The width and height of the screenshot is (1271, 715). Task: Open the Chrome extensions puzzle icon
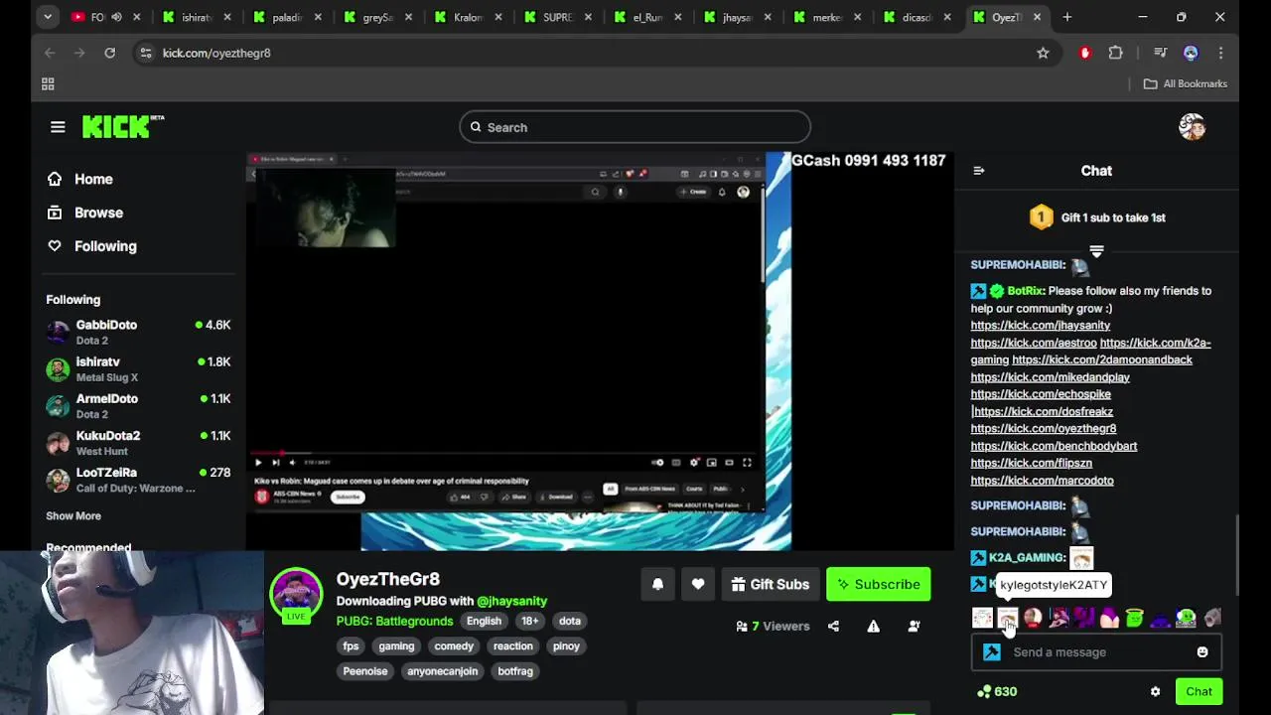pos(1115,53)
